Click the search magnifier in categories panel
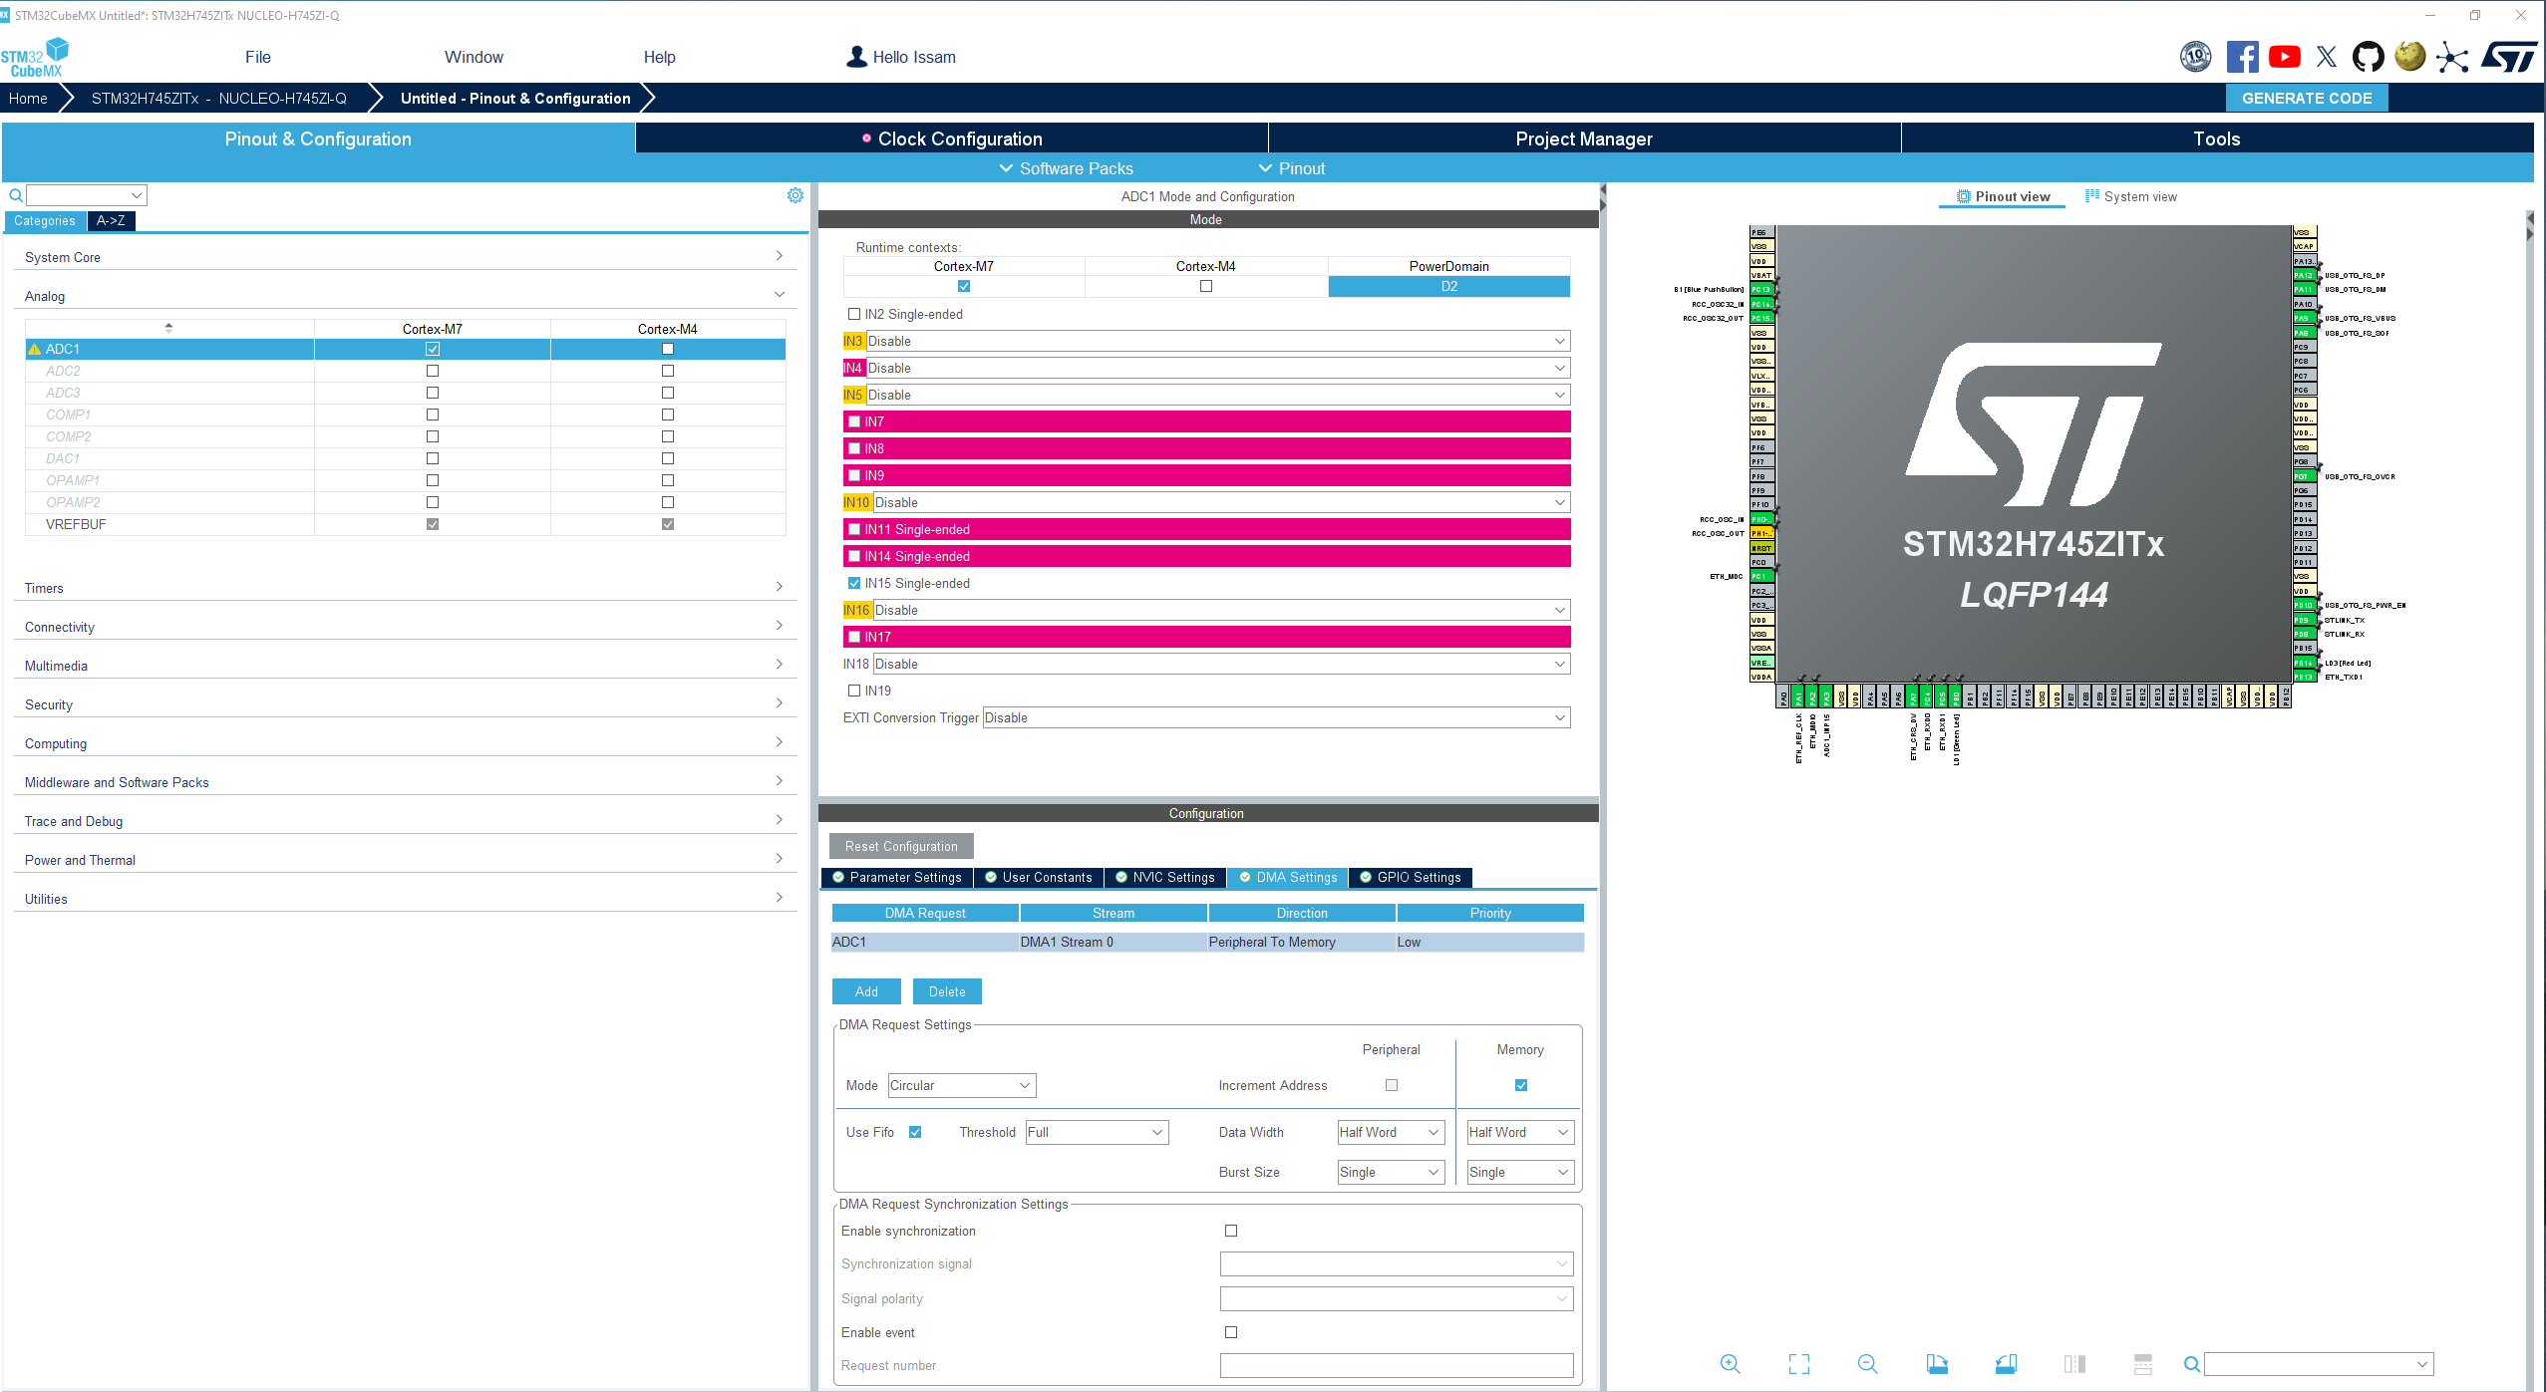The image size is (2546, 1392). (x=15, y=195)
